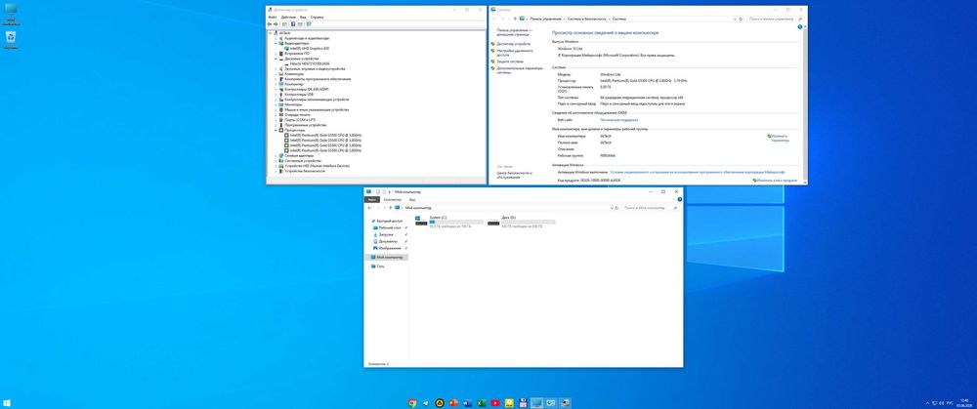Click Система и безопасность breadcrumb

[x=586, y=20]
